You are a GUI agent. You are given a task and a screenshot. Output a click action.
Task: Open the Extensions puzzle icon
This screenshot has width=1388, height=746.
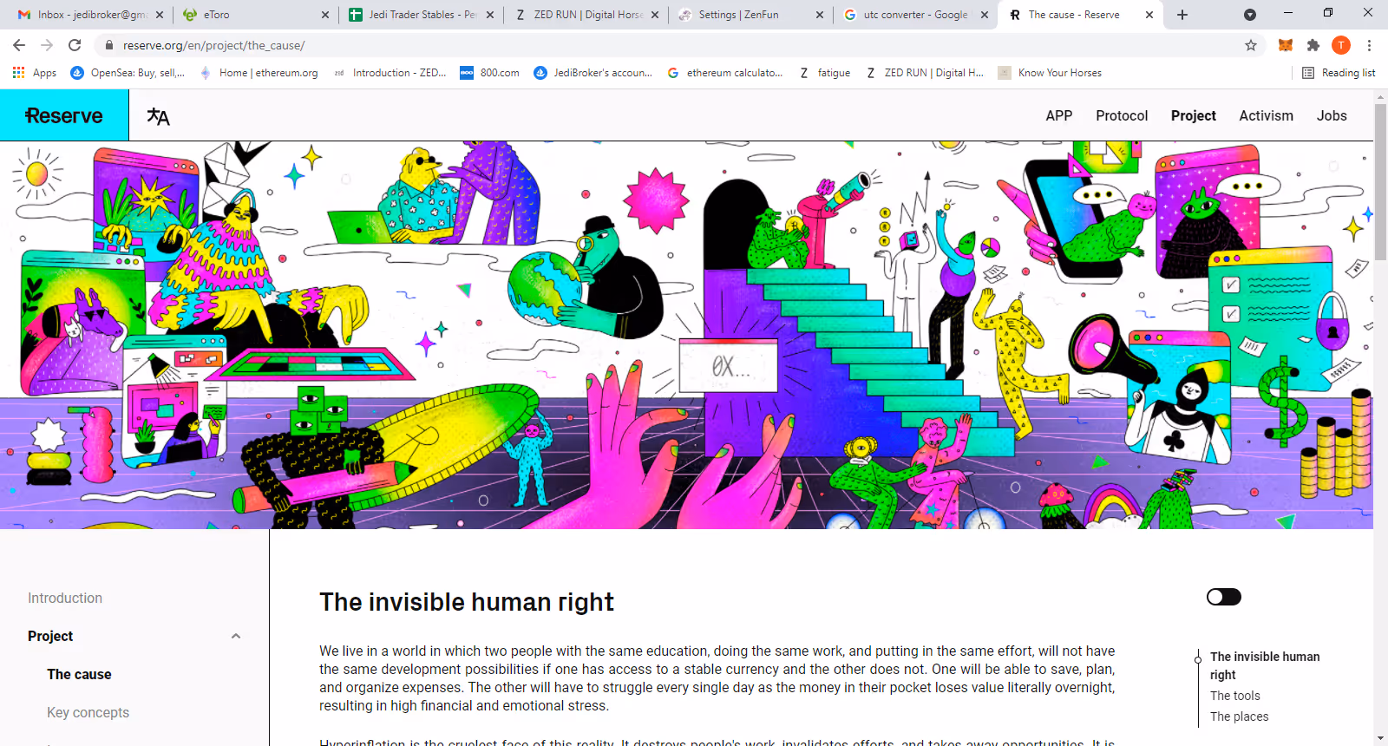coord(1313,45)
